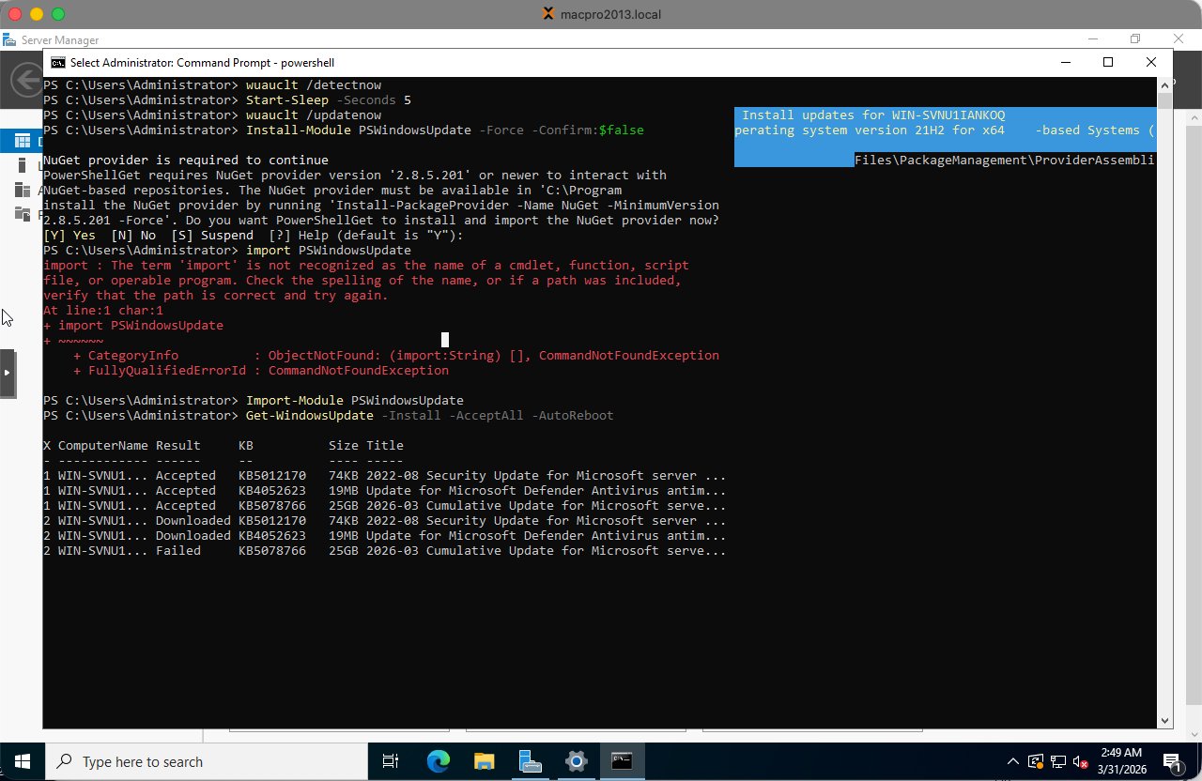Expand the hidden icons tray chevron
Image resolution: width=1202 pixels, height=781 pixels.
pyautogui.click(x=1012, y=761)
